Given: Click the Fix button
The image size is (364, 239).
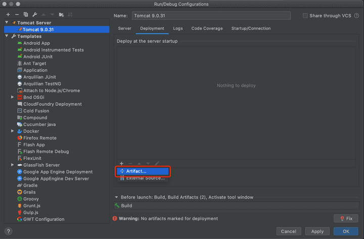Looking at the screenshot, I should tap(346, 218).
